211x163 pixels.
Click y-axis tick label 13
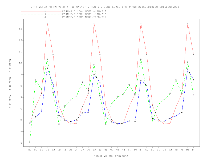click(x=20, y=29)
